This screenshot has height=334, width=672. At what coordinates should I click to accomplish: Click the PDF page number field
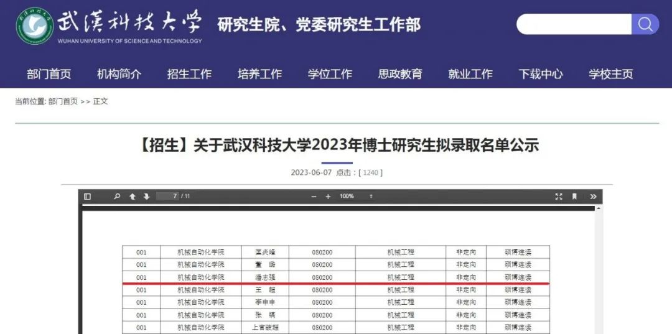pos(167,196)
